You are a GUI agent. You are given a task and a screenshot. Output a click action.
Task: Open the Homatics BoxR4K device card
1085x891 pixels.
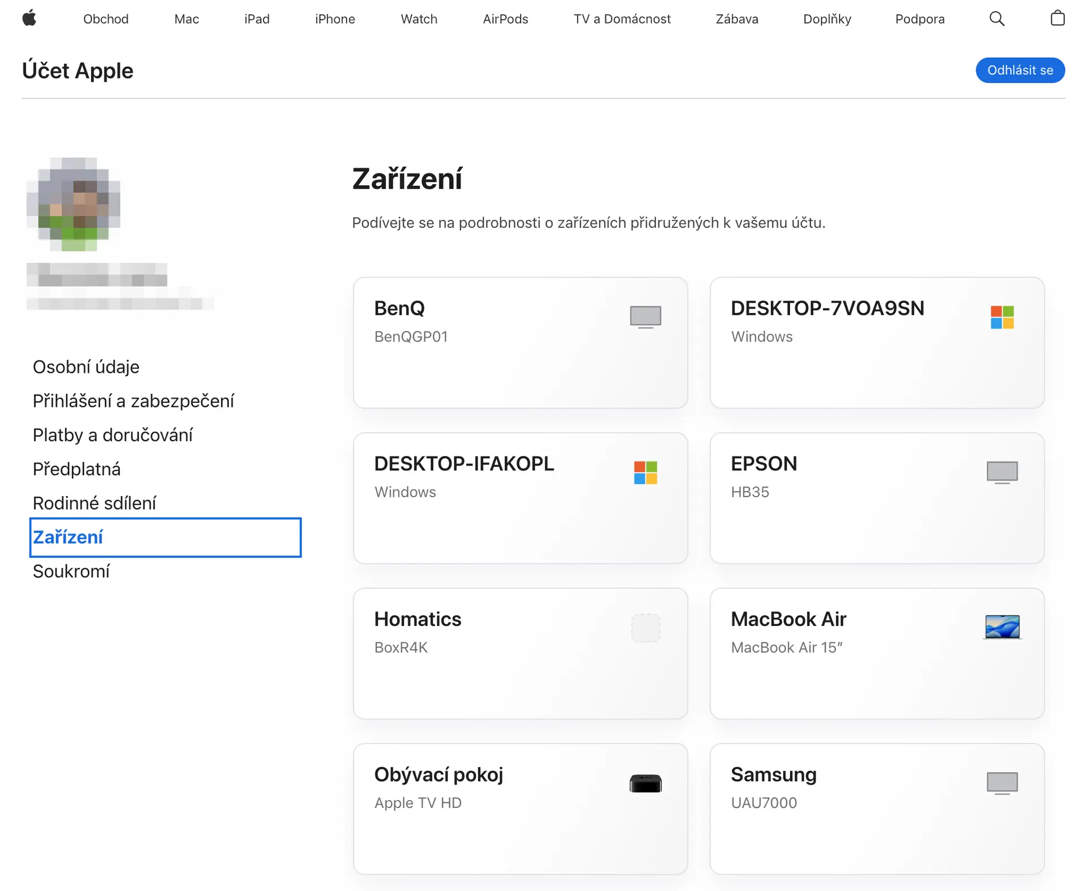click(520, 653)
